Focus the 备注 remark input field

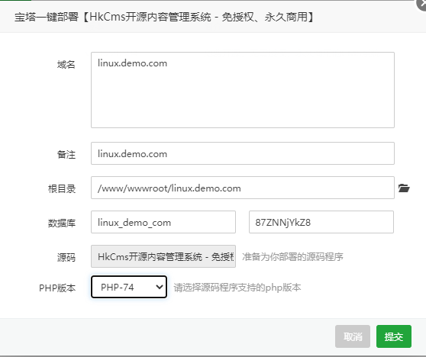(x=243, y=153)
